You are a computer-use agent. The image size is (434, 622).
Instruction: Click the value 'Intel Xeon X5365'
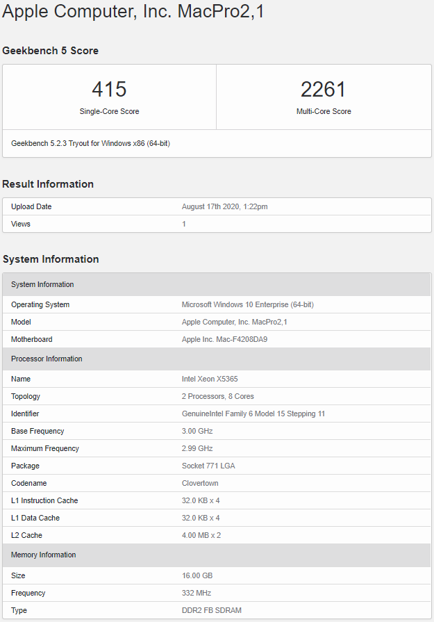[210, 379]
